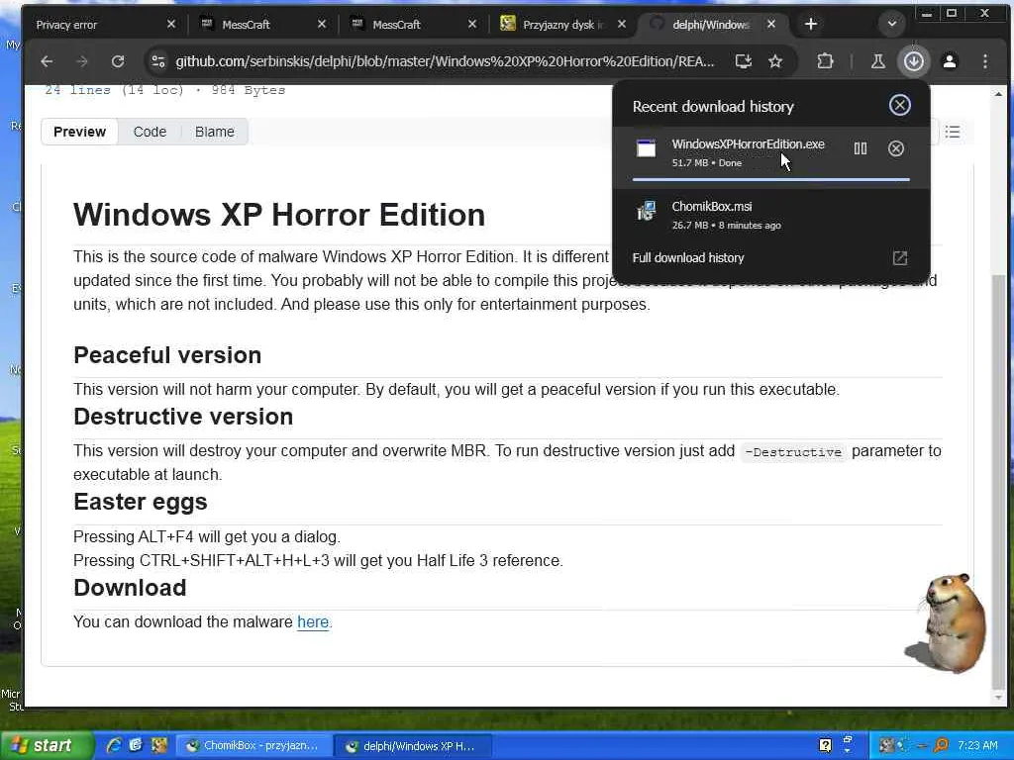Switch to the Blame tab
The height and width of the screenshot is (760, 1014).
pyautogui.click(x=215, y=132)
